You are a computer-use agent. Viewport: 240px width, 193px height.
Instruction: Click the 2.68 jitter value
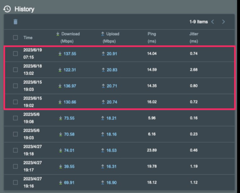(194, 70)
